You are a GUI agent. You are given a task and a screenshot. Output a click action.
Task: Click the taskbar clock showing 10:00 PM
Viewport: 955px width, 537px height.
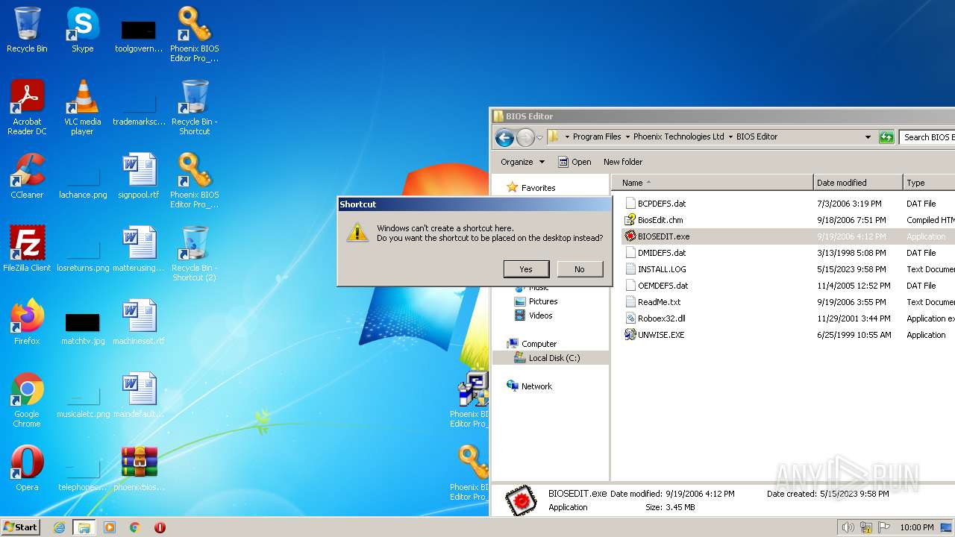[917, 527]
